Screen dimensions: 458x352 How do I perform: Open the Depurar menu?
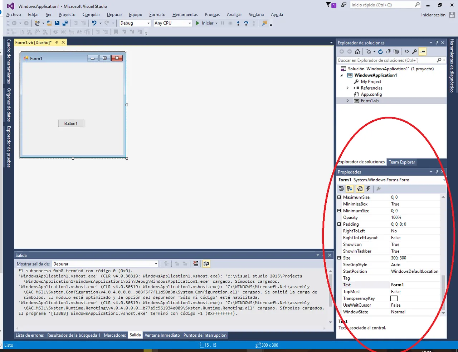pos(114,15)
